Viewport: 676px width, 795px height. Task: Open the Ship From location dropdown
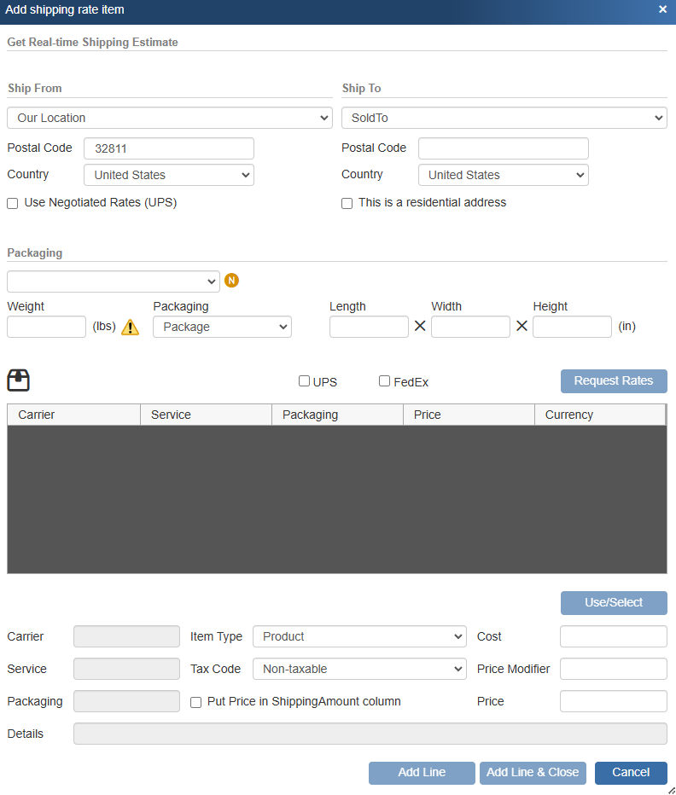pos(169,118)
